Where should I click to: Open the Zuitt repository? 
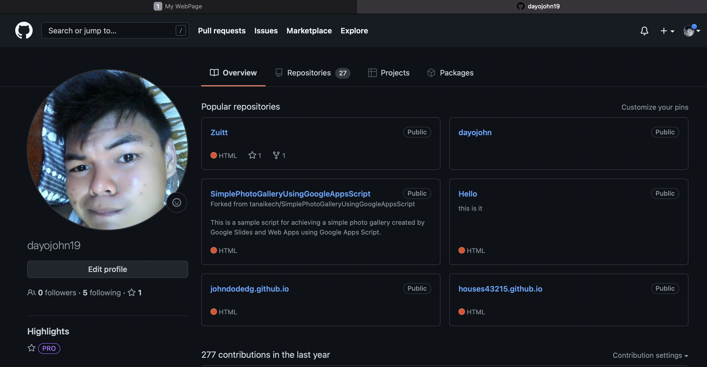tap(219, 132)
